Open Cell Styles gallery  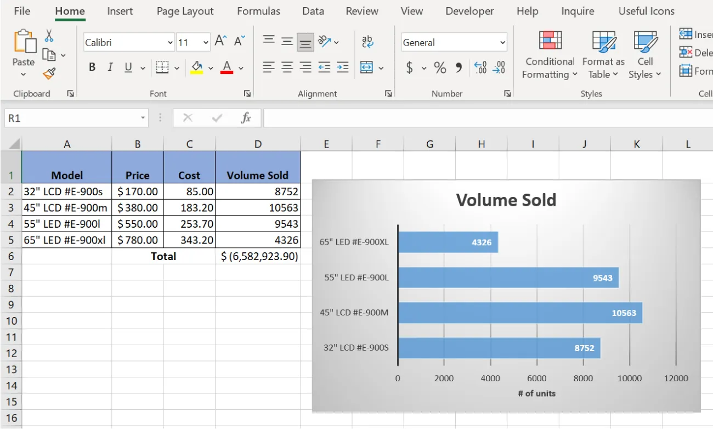tap(645, 54)
